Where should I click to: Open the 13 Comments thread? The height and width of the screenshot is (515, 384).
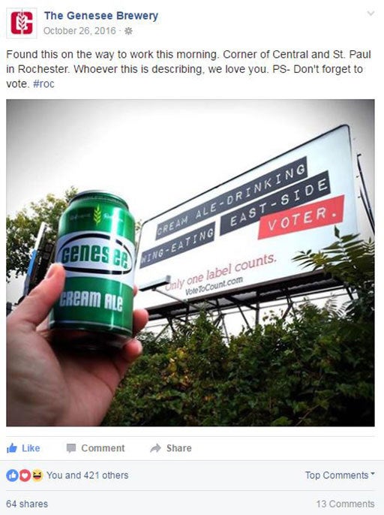345,504
